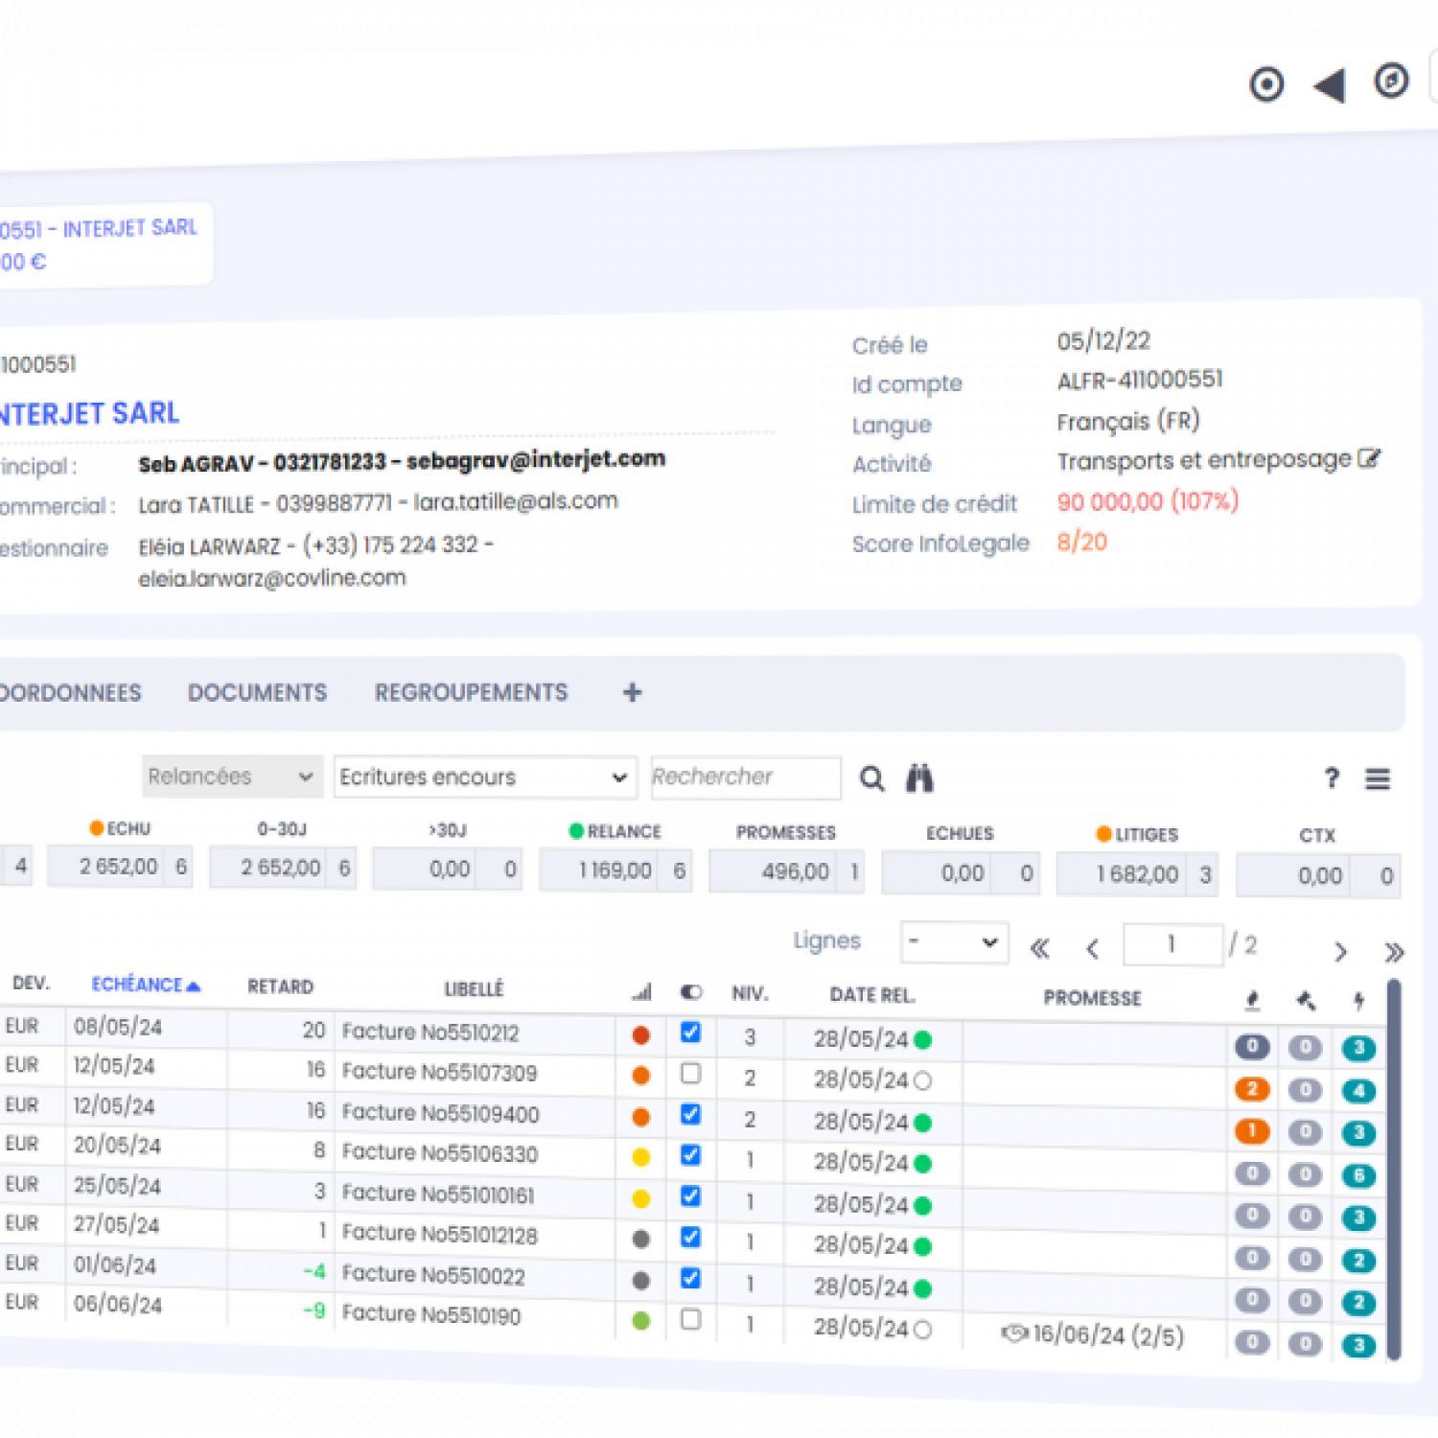Uncheck the checkbox for Facture No551012128

tap(690, 1238)
